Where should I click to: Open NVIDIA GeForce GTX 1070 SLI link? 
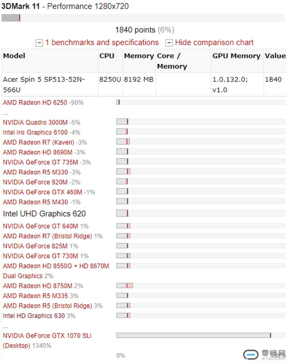click(x=47, y=340)
